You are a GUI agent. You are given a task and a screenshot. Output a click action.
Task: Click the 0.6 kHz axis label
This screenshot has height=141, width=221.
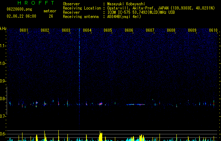3,134
